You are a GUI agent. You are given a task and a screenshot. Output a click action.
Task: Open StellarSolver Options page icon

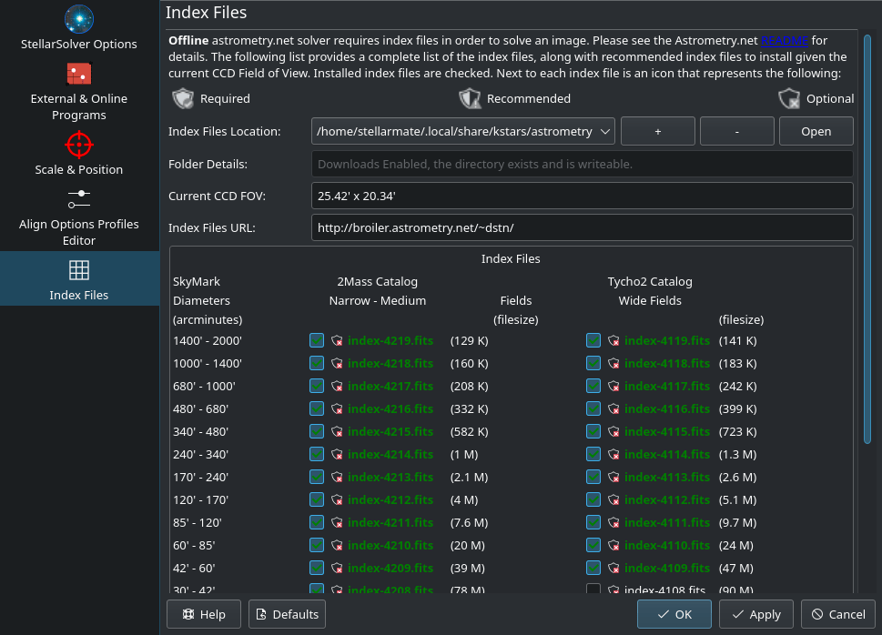click(x=79, y=19)
